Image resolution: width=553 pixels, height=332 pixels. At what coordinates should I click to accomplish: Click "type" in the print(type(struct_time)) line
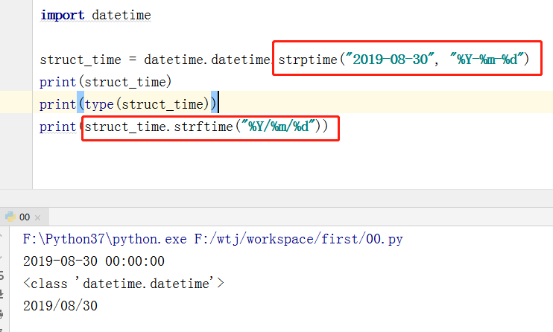[99, 105]
